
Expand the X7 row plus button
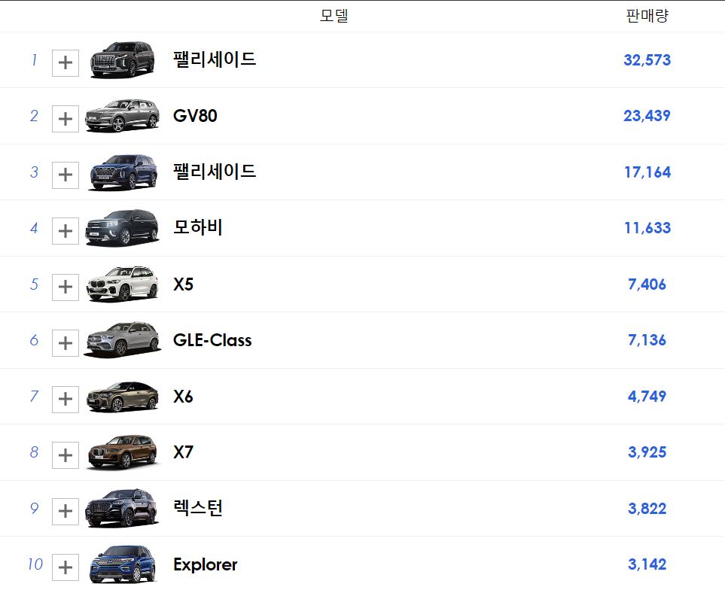click(65, 455)
